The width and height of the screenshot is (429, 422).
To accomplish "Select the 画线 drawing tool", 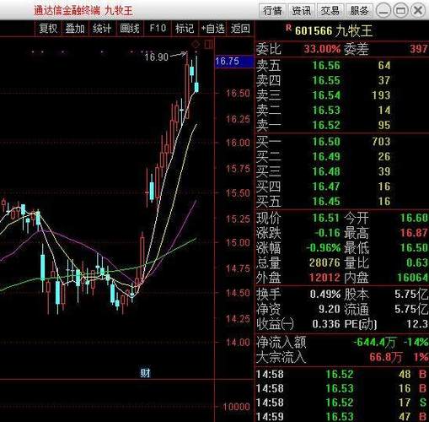I will tap(130, 29).
